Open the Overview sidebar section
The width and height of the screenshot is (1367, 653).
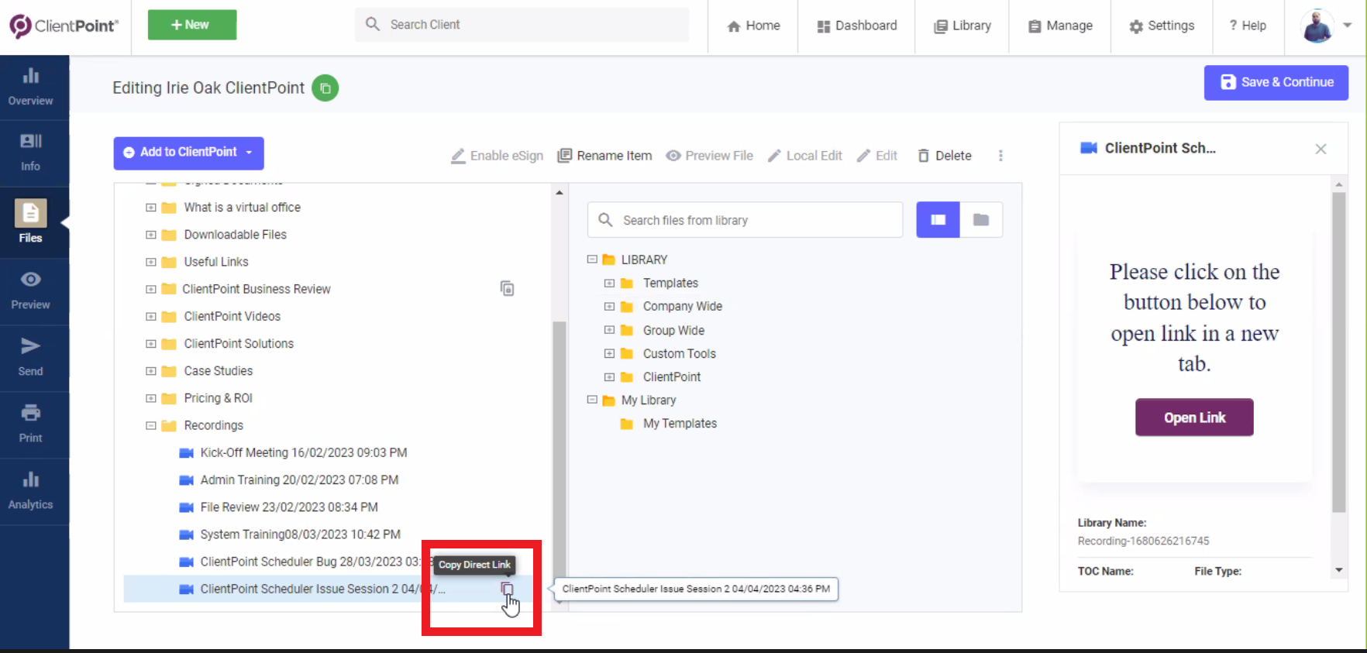(x=31, y=88)
